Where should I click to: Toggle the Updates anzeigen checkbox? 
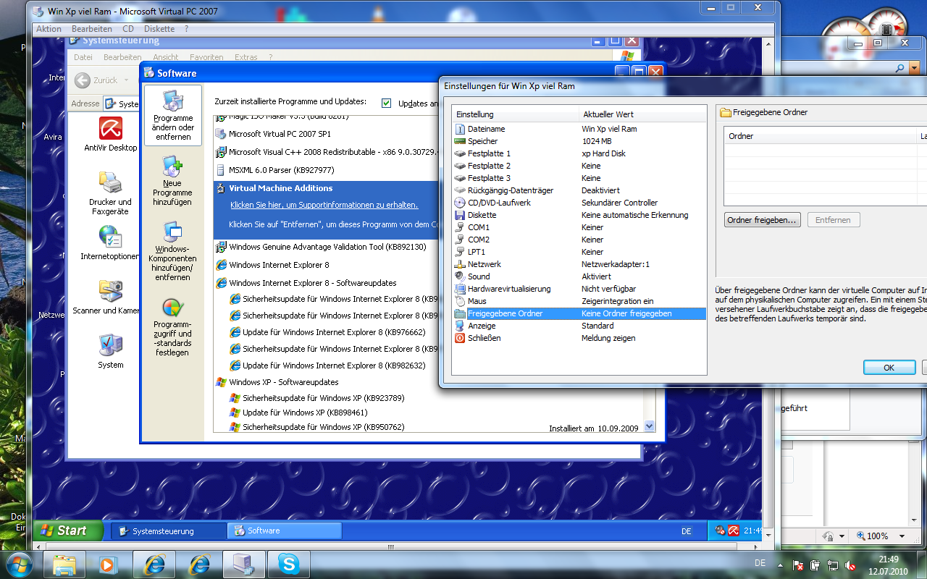(x=386, y=103)
